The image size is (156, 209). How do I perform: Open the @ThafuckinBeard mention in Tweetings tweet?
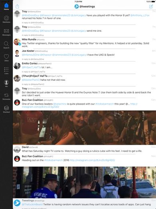pyautogui.click(x=32, y=205)
